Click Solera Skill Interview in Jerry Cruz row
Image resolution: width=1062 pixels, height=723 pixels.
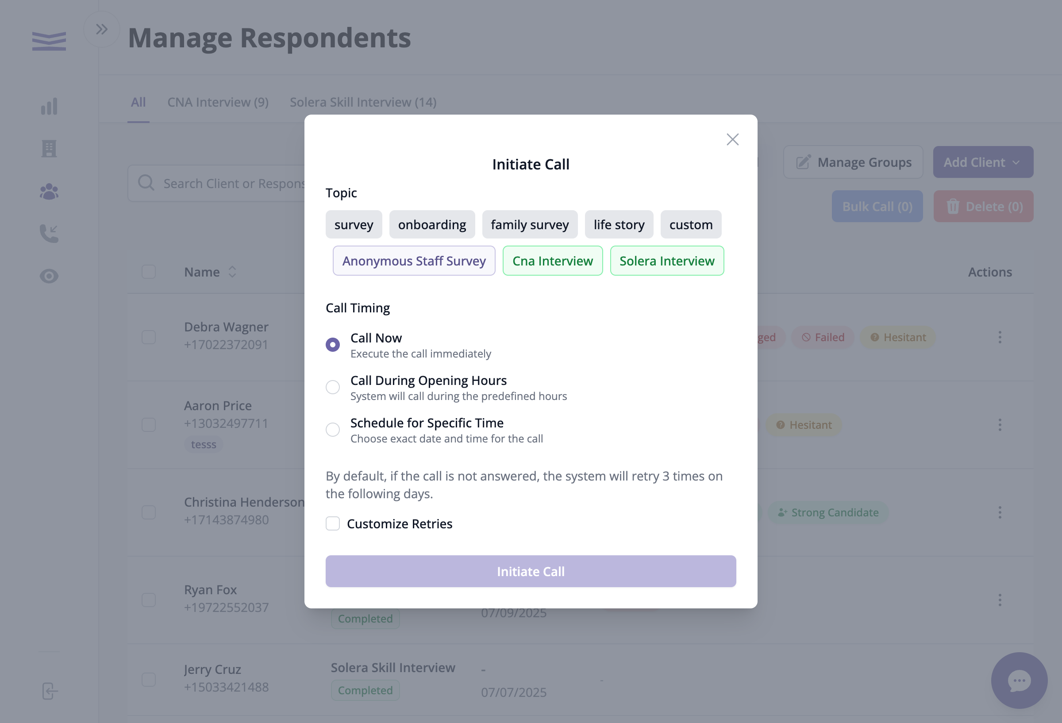(392, 668)
